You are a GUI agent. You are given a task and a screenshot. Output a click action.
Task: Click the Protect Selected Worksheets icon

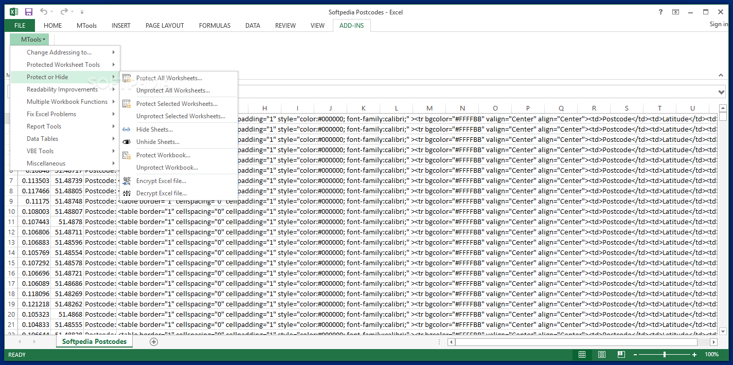(x=127, y=104)
